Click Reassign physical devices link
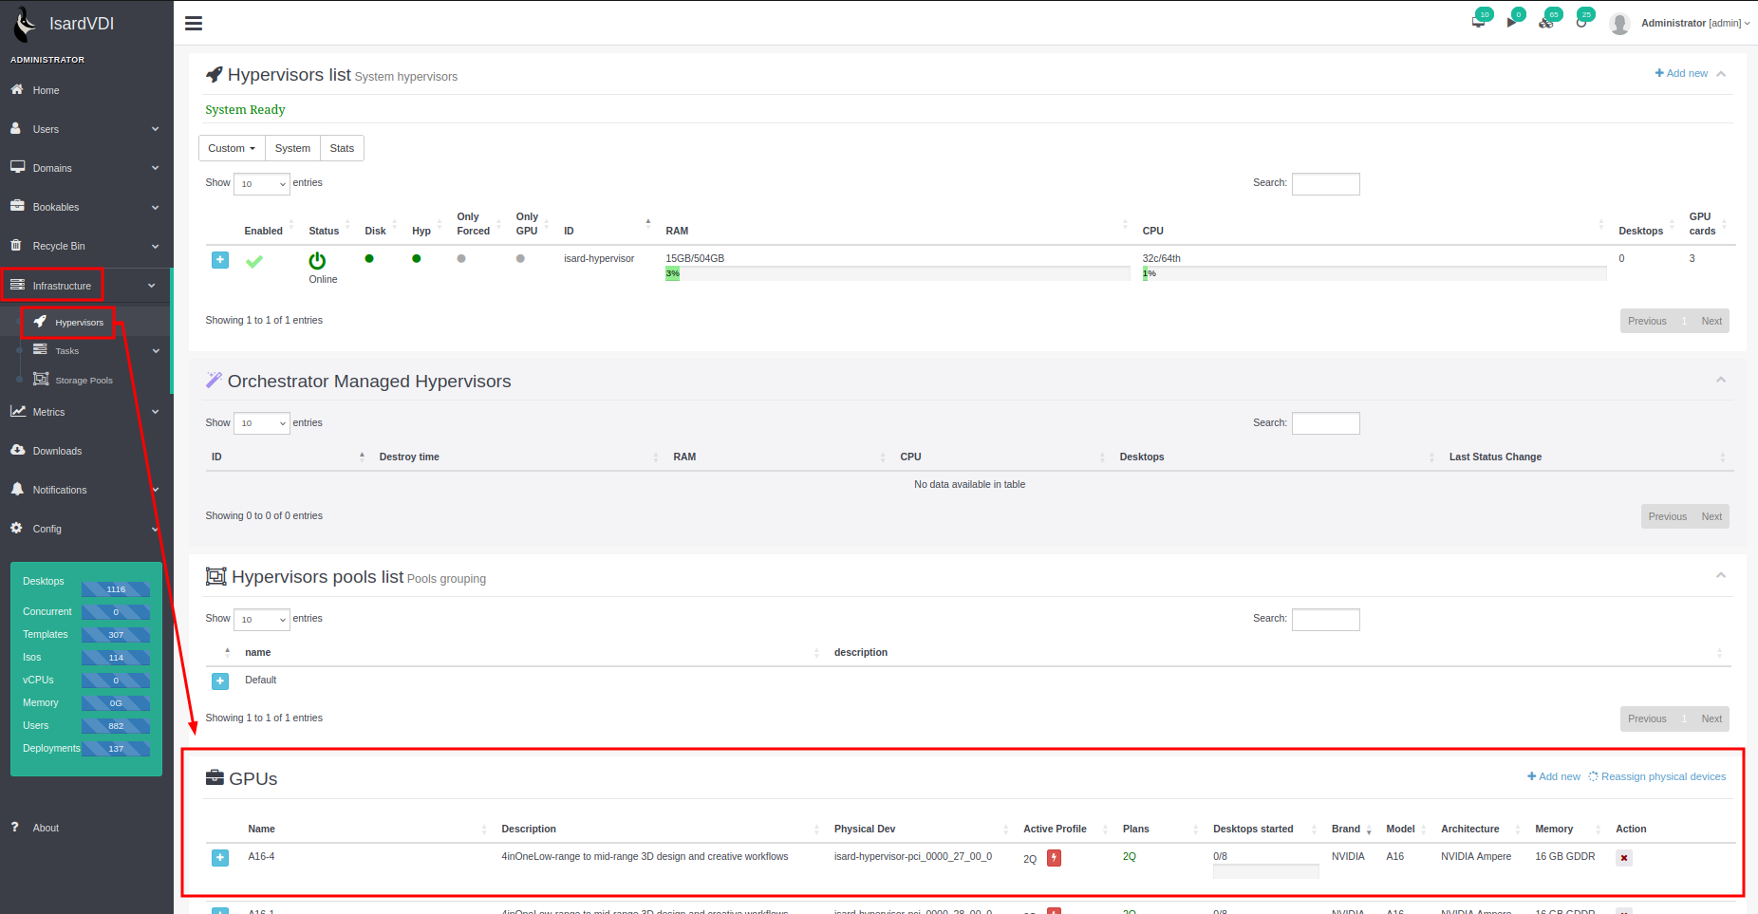The height and width of the screenshot is (914, 1758). click(x=1662, y=776)
